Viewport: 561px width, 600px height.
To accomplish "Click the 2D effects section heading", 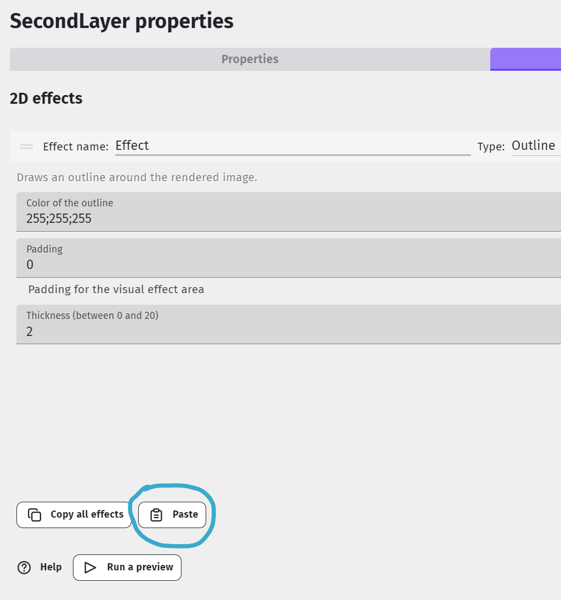I will 46,99.
